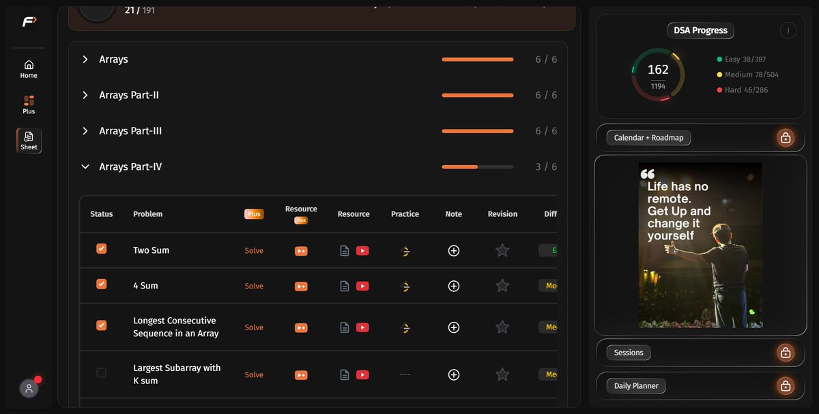819x414 pixels.
Task: Open user profile avatar
Action: pos(29,388)
